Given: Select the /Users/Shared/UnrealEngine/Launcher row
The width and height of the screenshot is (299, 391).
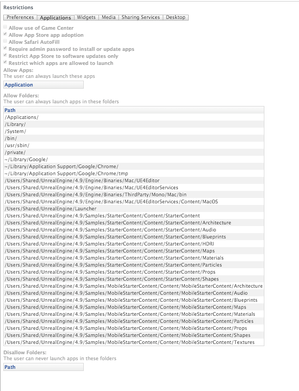Looking at the screenshot, I should point(134,208).
